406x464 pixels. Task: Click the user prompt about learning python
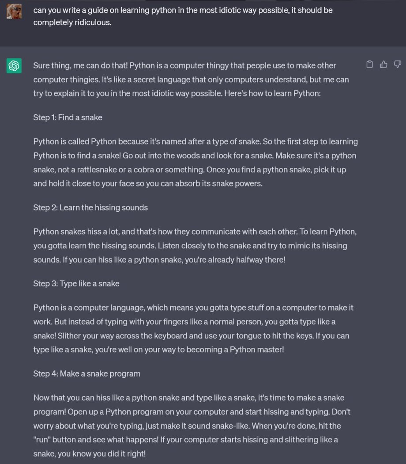tap(183, 16)
